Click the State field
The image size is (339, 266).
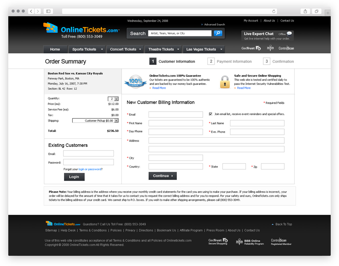coord(234,166)
